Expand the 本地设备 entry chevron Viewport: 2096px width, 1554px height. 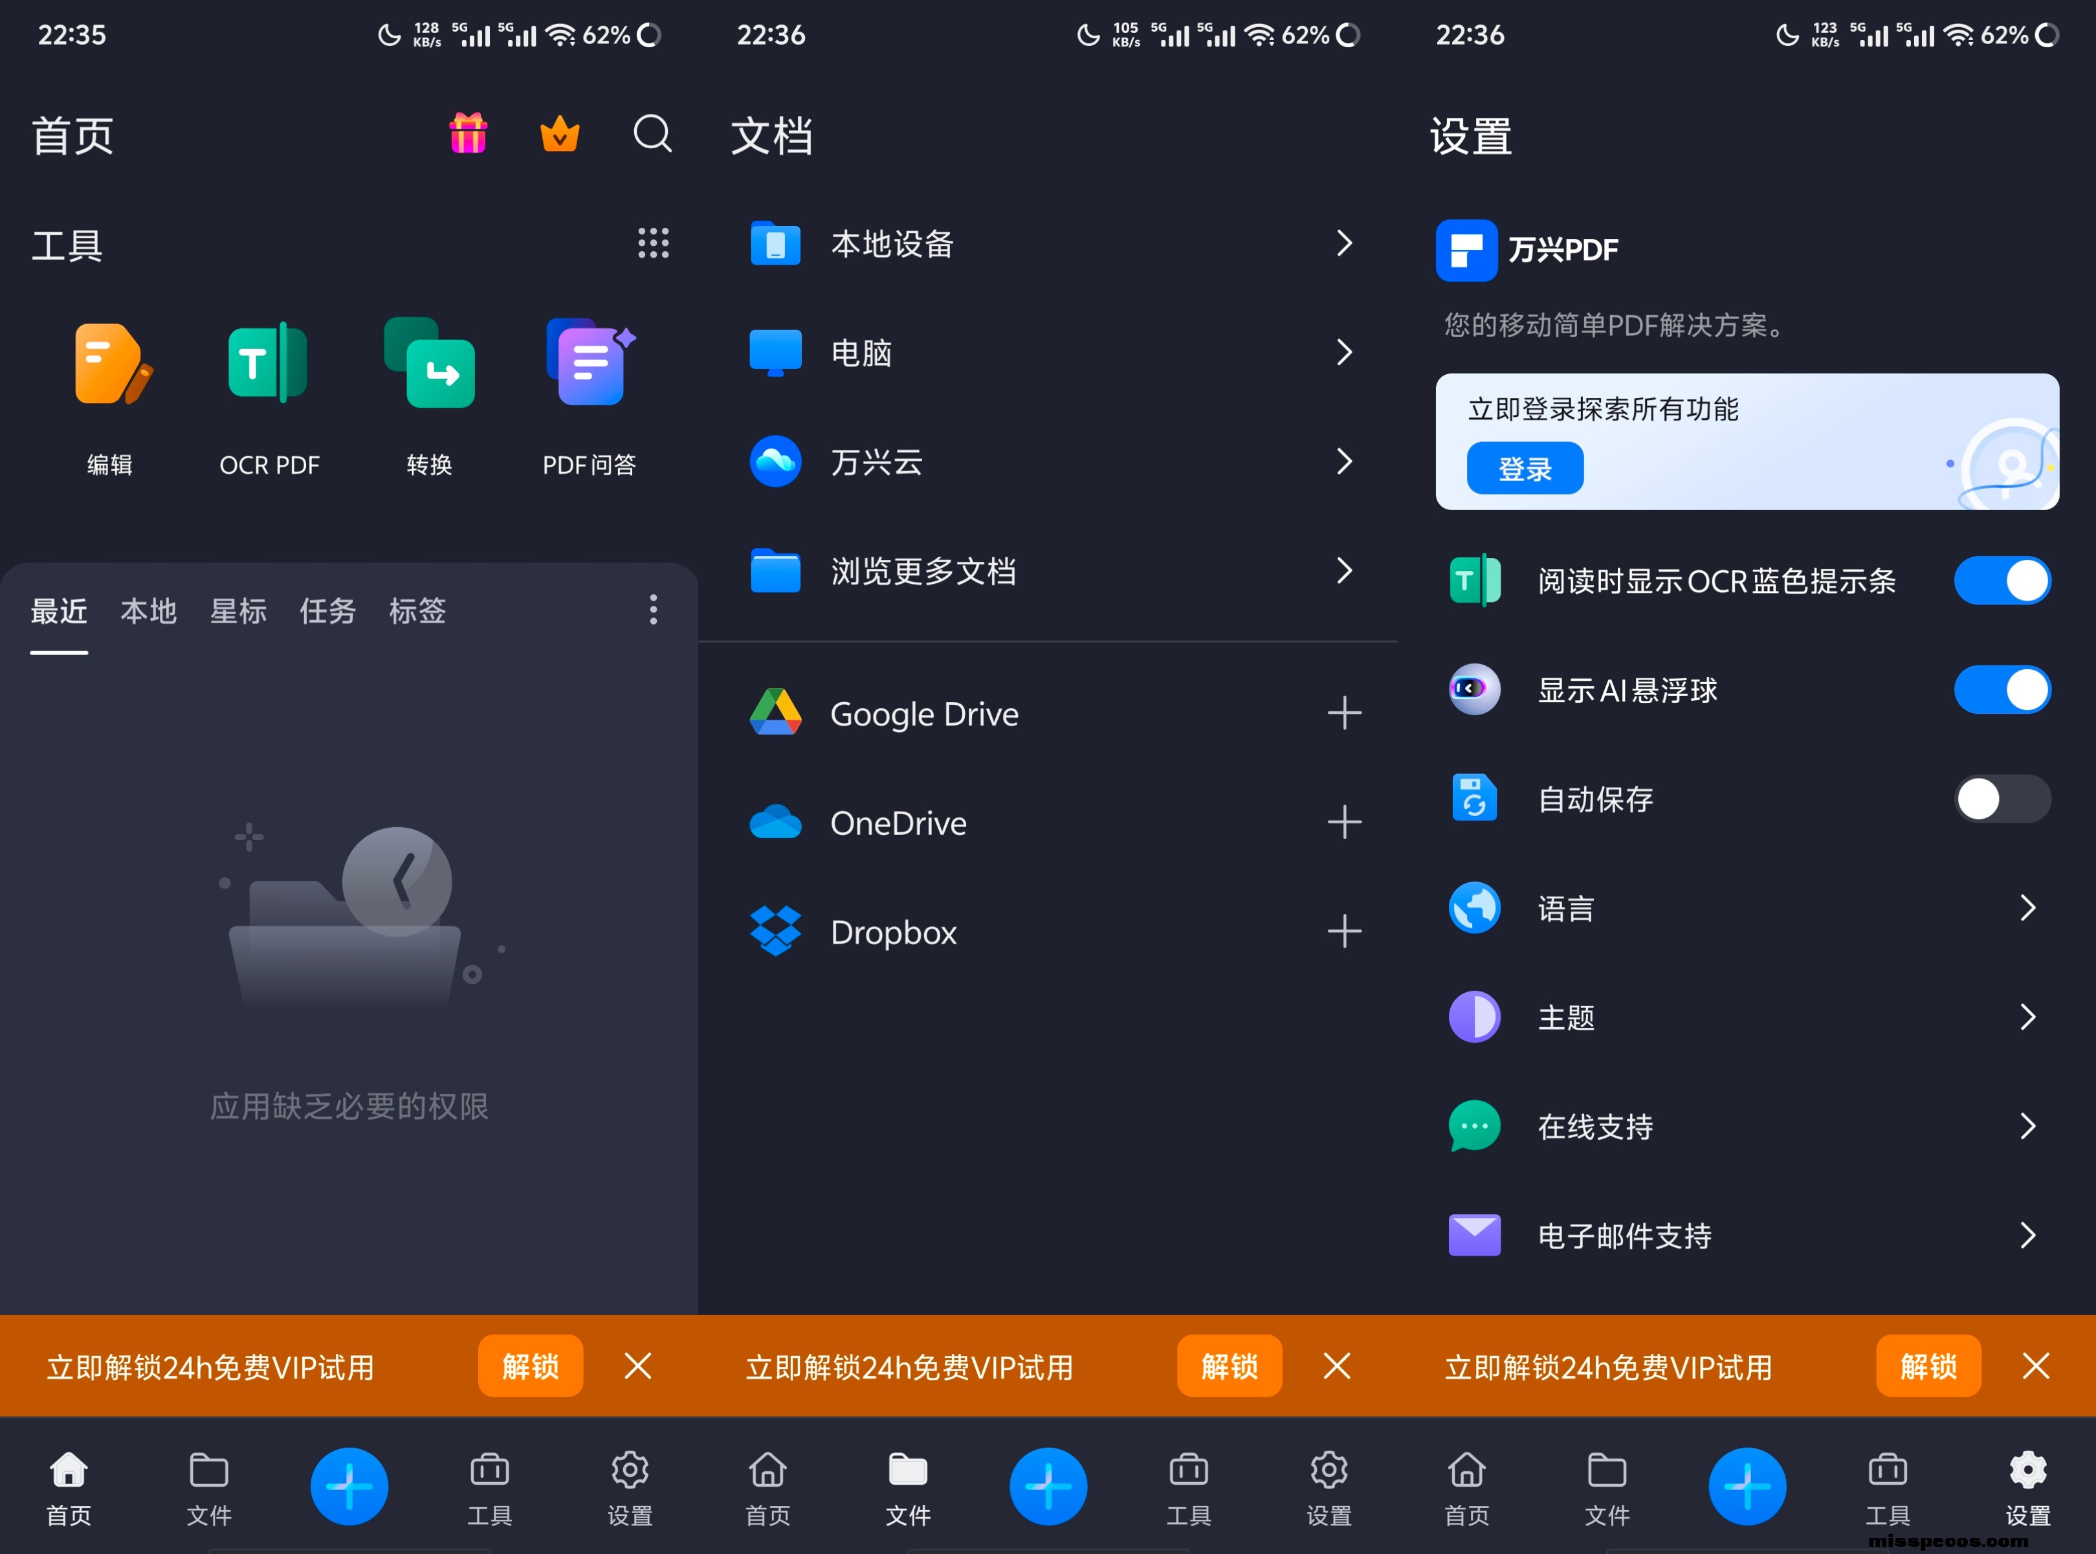tap(1344, 243)
